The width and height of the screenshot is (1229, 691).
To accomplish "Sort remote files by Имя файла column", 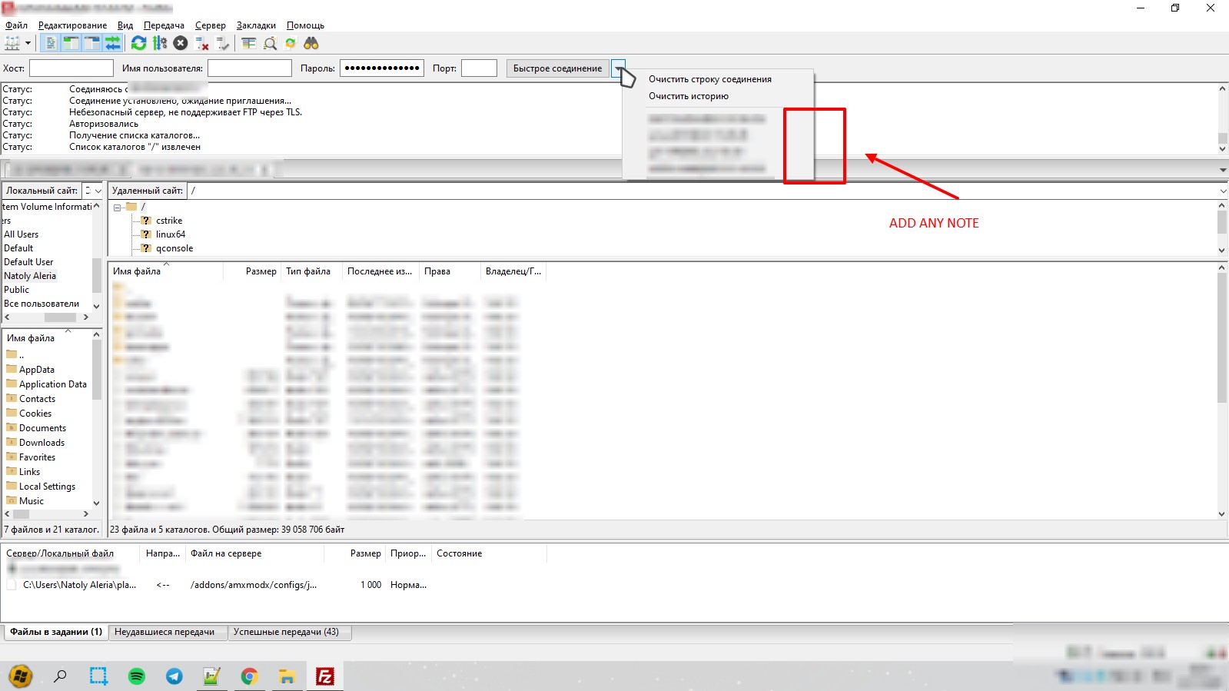I will 165,271.
